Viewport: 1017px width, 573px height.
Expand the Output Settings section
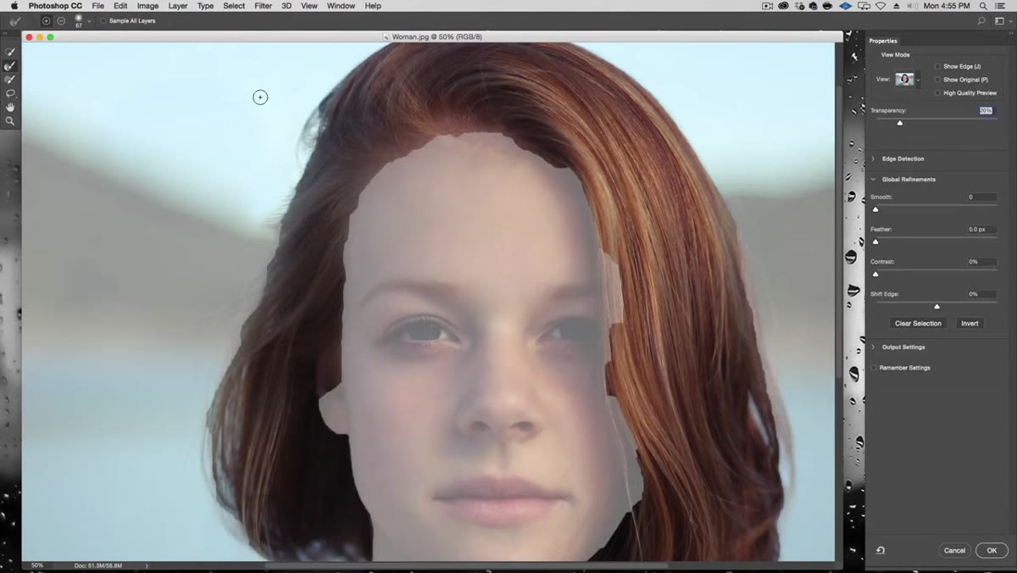tap(874, 348)
